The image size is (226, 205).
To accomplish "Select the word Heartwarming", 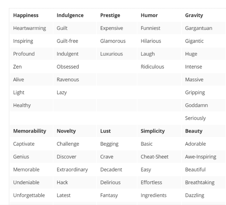I will 30,28.
